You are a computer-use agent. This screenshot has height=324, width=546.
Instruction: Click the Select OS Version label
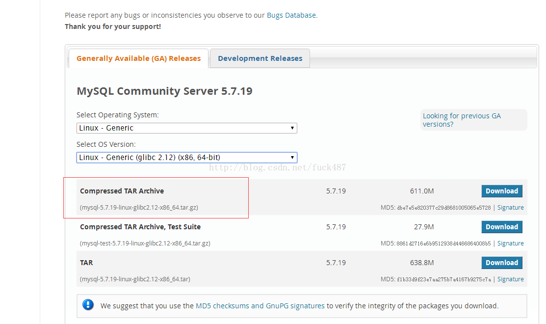[106, 144]
